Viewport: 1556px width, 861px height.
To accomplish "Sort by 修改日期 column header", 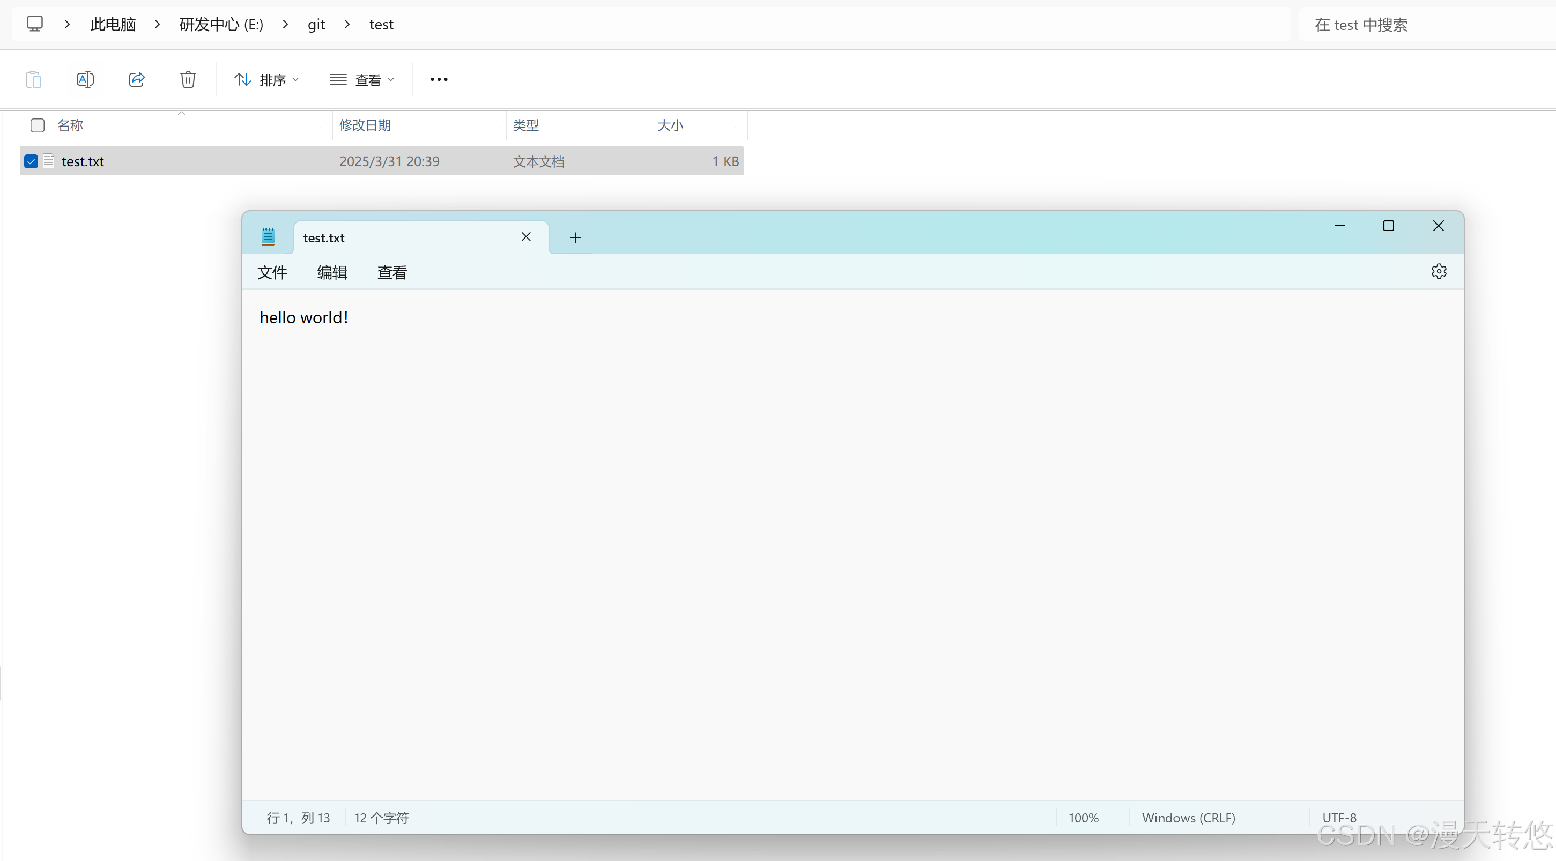I will [366, 125].
